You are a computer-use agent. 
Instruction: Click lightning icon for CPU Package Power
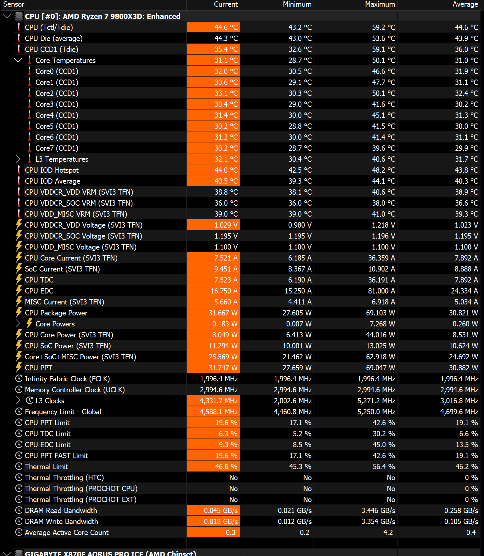pyautogui.click(x=19, y=313)
